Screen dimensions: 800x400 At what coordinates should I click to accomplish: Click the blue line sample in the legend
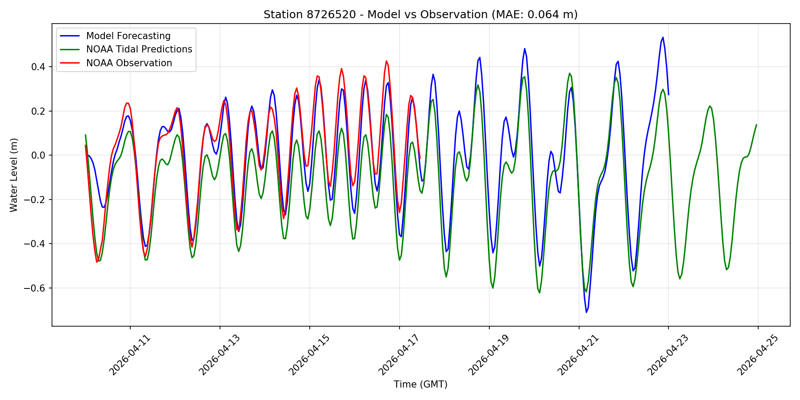(70, 36)
